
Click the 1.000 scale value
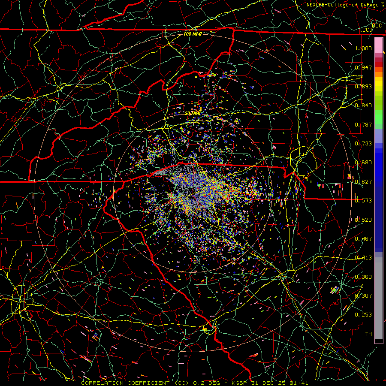point(363,48)
